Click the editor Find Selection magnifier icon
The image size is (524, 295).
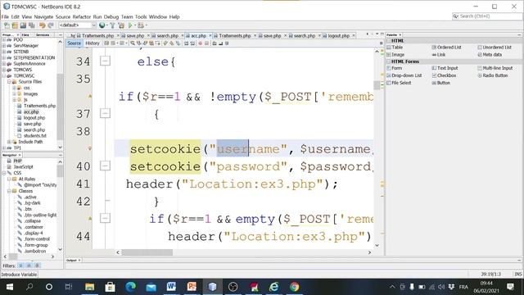[x=133, y=43]
